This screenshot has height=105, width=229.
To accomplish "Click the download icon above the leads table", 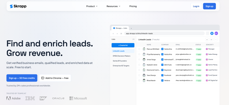I will point(207,39).
